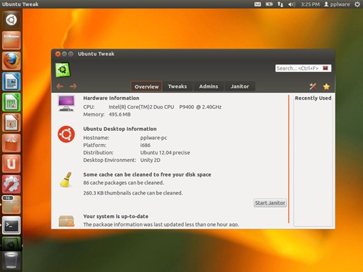This screenshot has width=363, height=272.
Task: Click platform value i686
Action: 145,145
